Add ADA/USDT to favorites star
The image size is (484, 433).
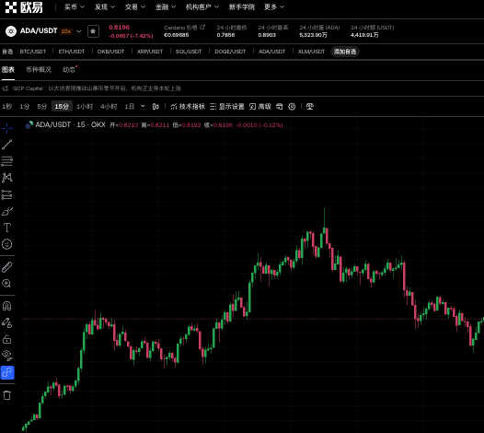[93, 31]
